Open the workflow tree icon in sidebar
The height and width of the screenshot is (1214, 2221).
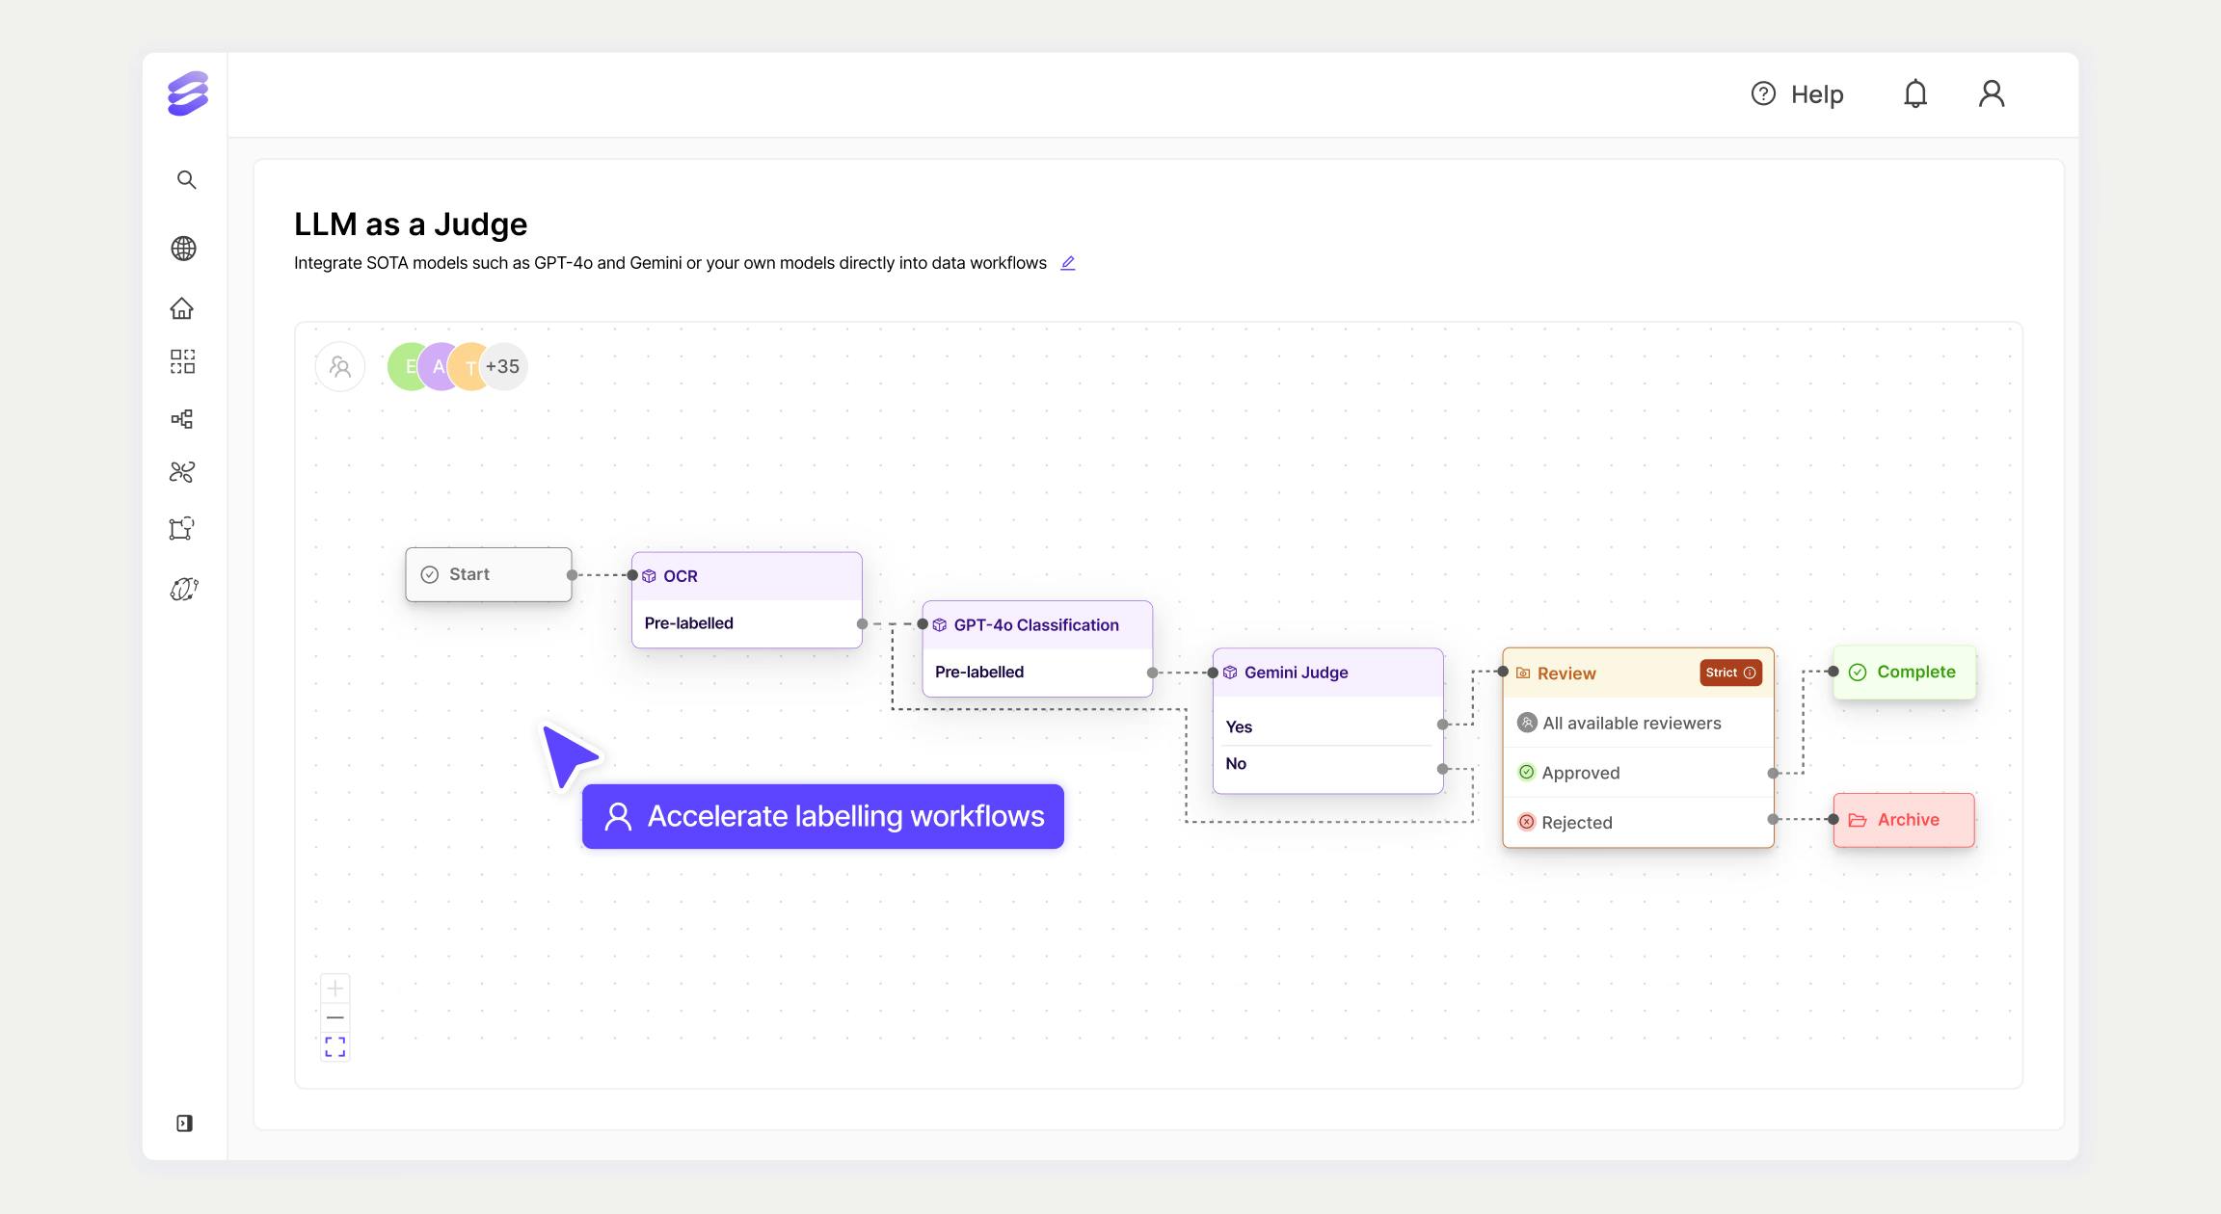pos(182,418)
